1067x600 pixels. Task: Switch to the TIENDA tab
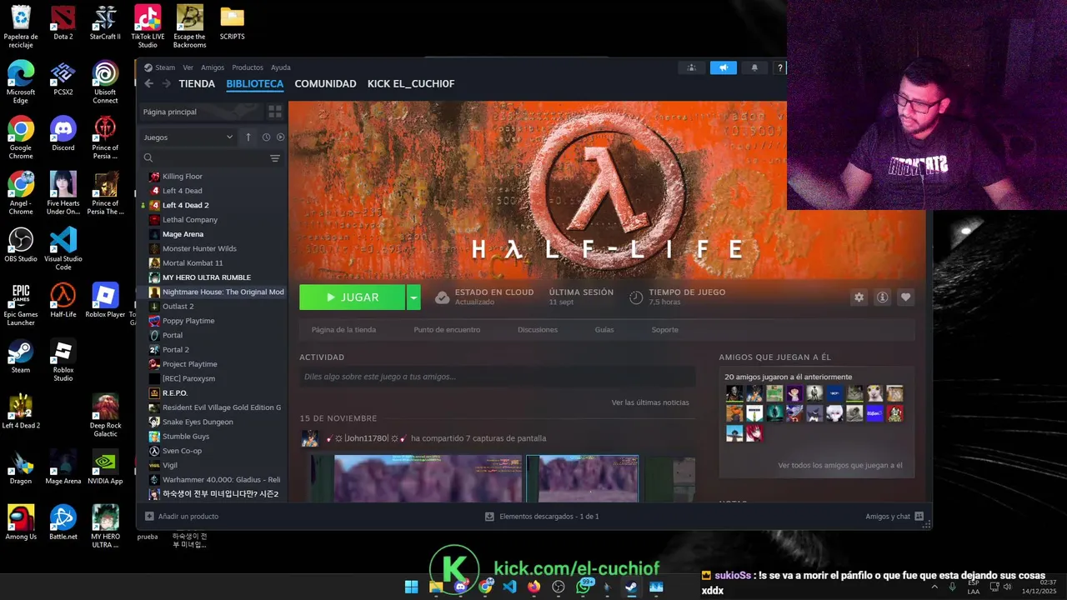tap(197, 83)
